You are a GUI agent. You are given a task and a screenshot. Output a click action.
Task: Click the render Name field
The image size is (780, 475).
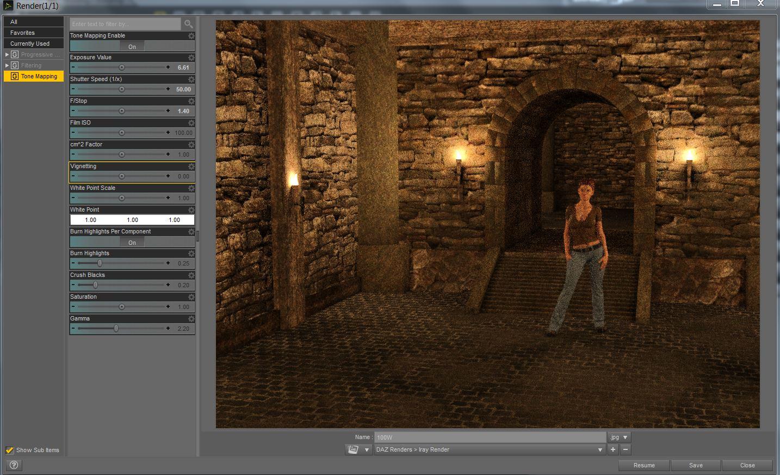tap(490, 437)
